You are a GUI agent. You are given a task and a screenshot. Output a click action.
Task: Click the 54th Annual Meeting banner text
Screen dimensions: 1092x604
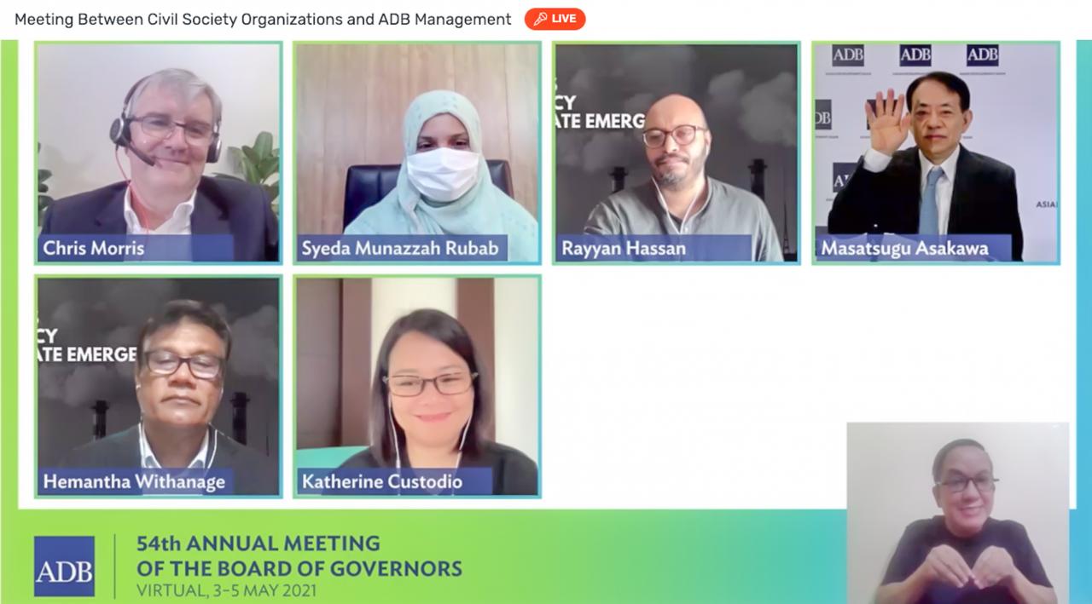pyautogui.click(x=299, y=555)
